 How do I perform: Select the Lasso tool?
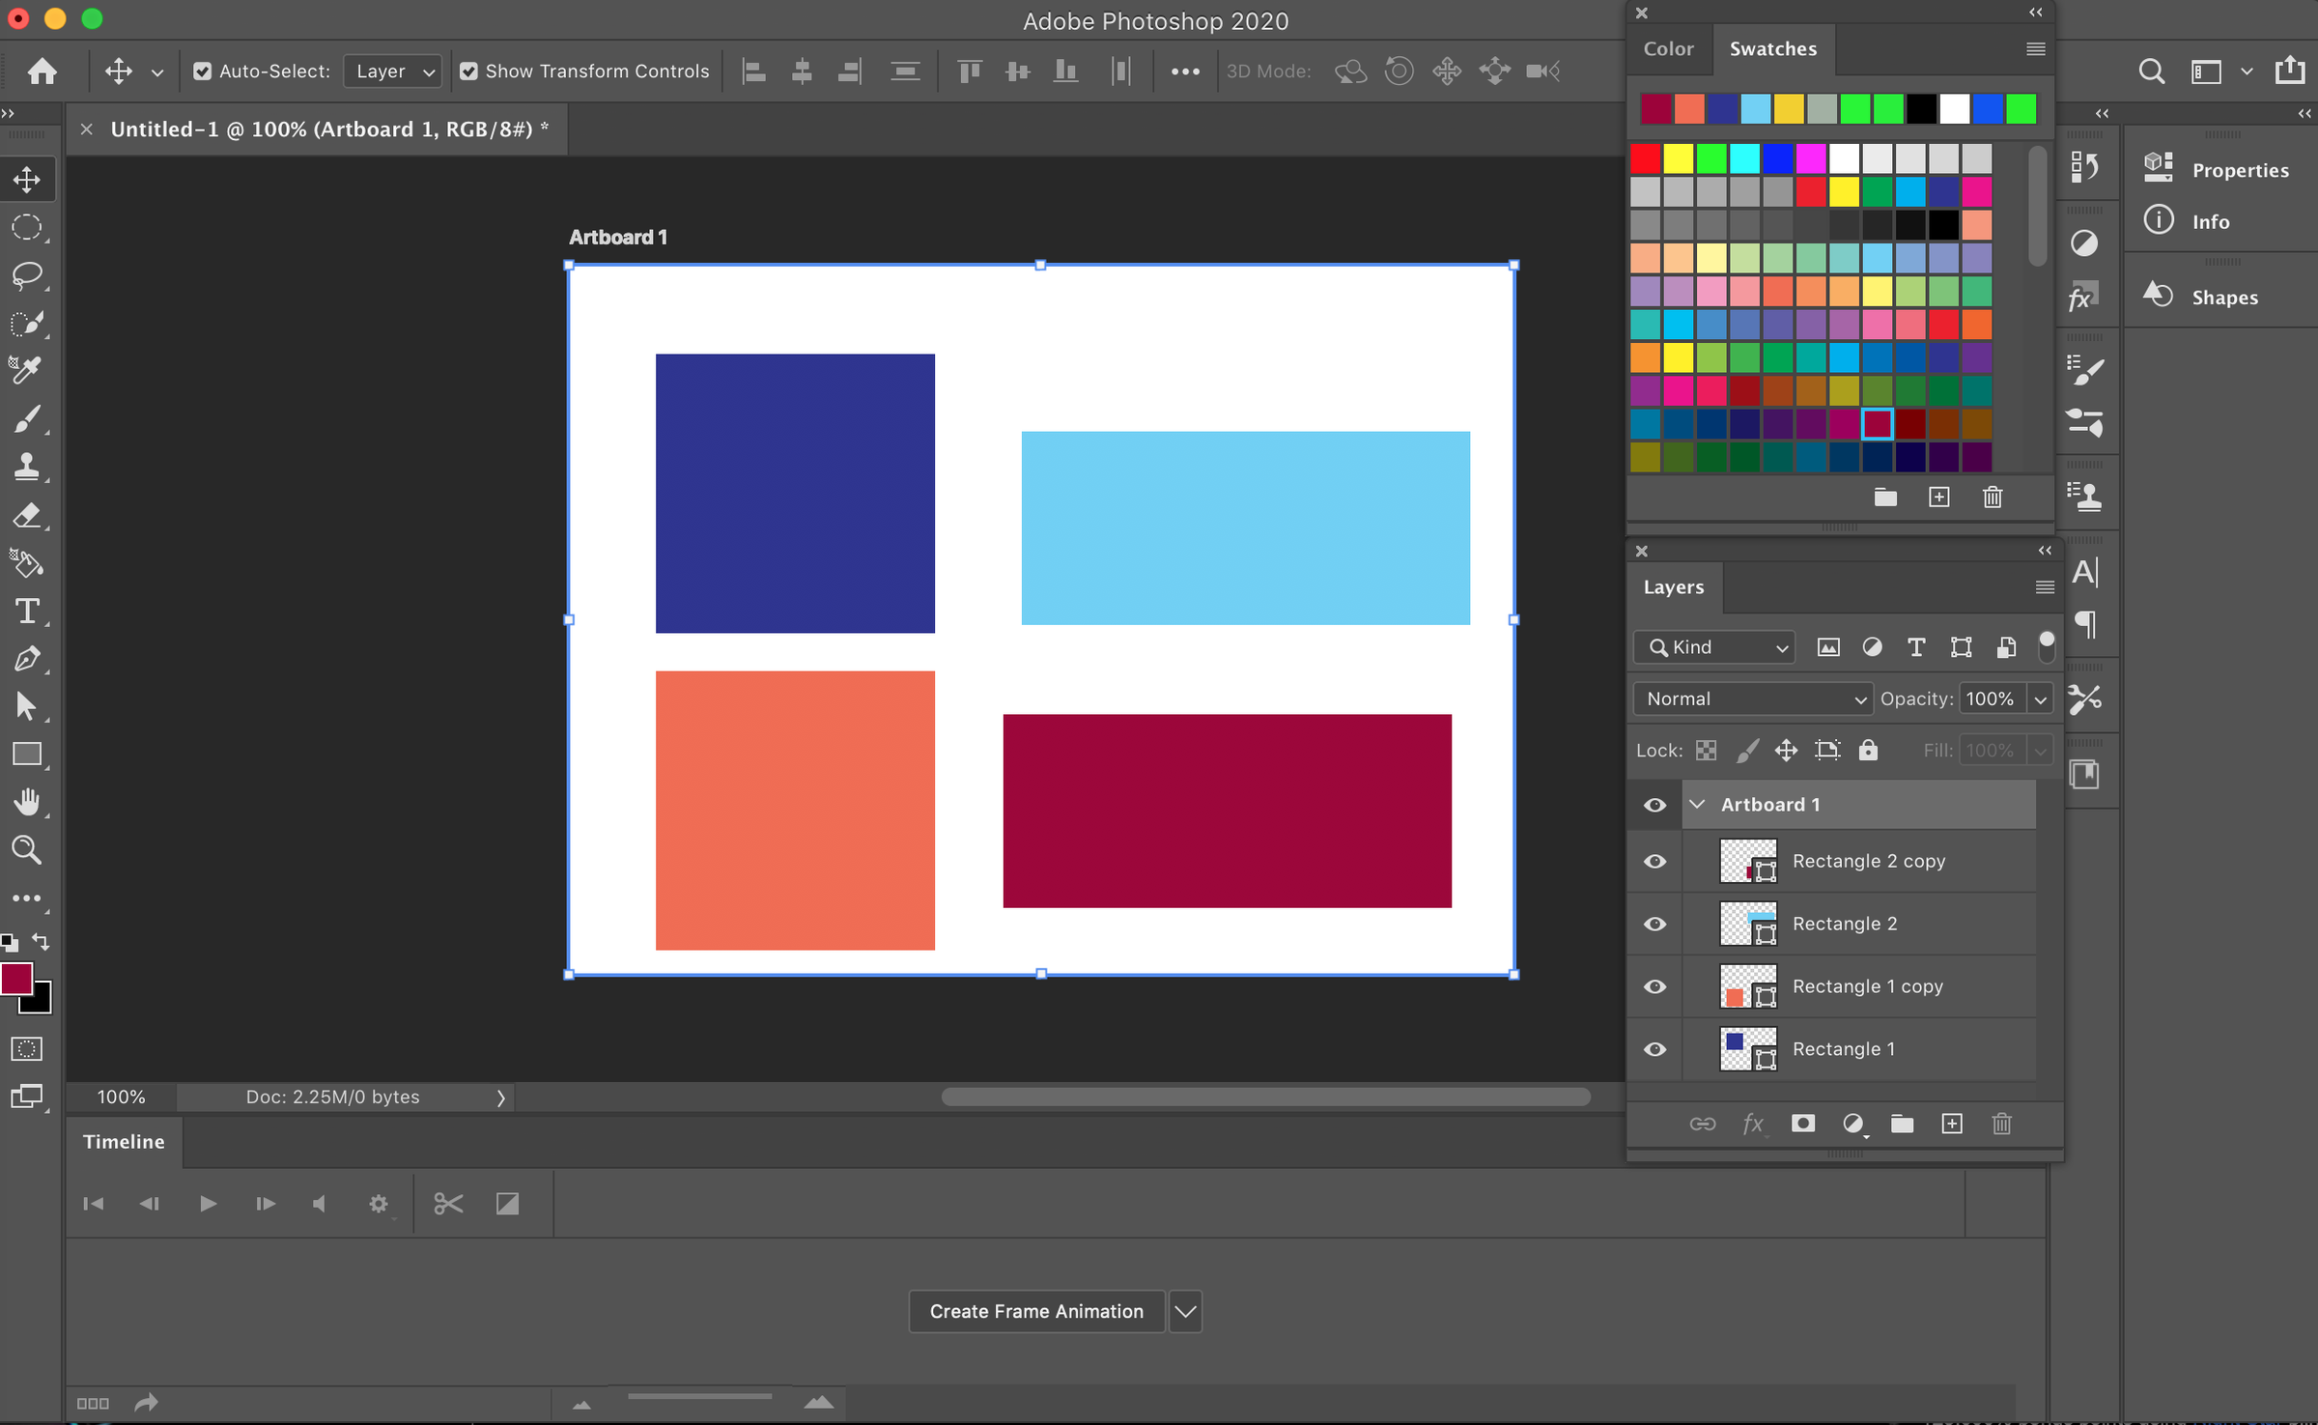click(27, 276)
